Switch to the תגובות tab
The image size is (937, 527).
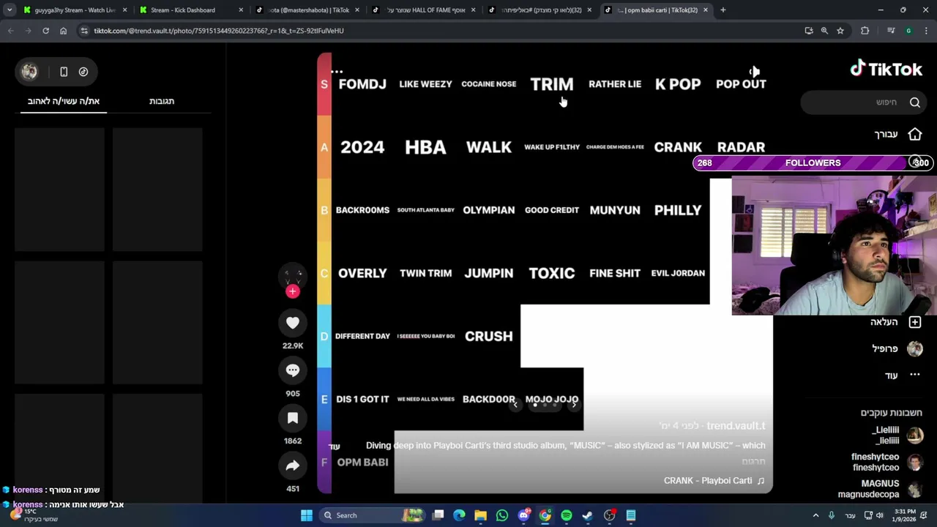pos(162,101)
